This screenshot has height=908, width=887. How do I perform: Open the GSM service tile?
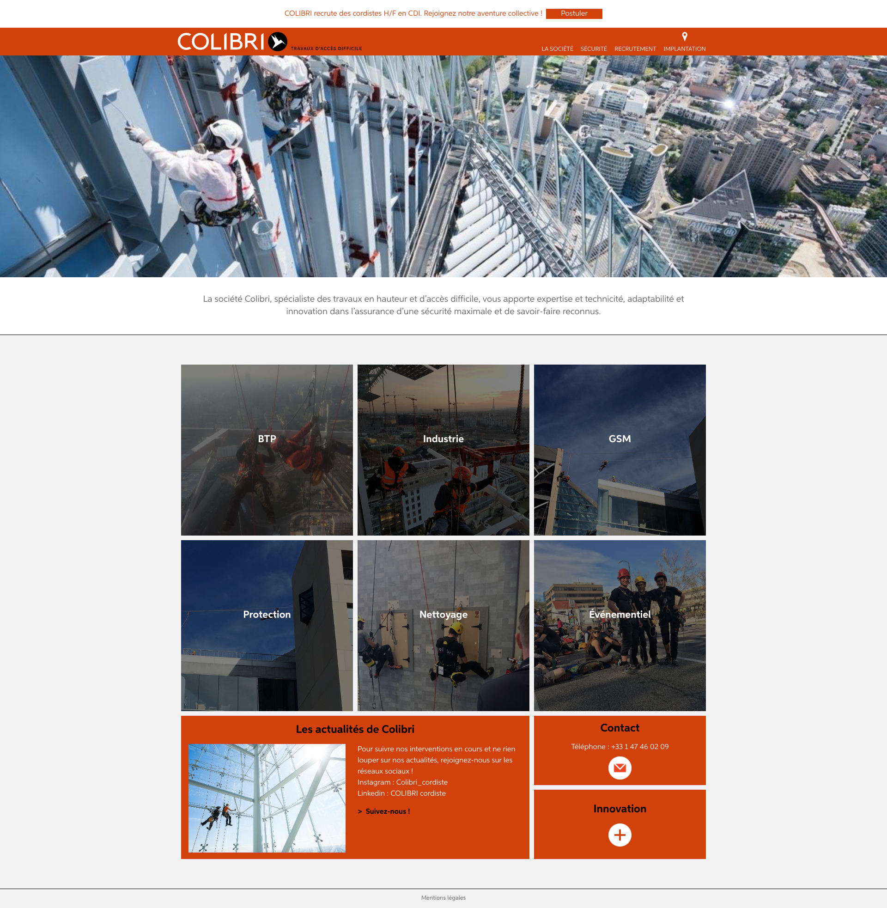coord(620,450)
